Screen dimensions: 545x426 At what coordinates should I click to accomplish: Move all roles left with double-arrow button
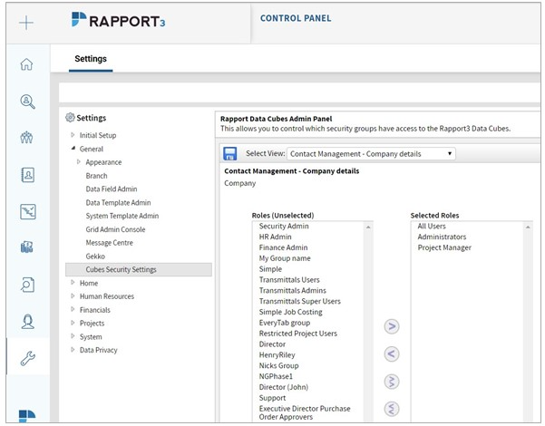coord(392,409)
